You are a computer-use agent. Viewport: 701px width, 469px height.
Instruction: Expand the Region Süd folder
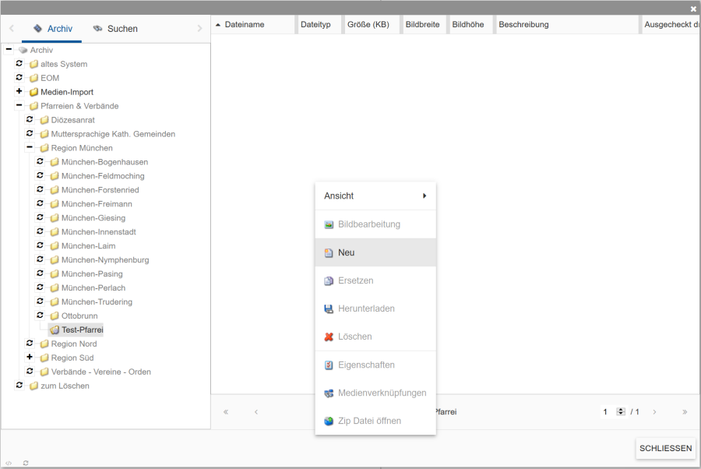[30, 358]
